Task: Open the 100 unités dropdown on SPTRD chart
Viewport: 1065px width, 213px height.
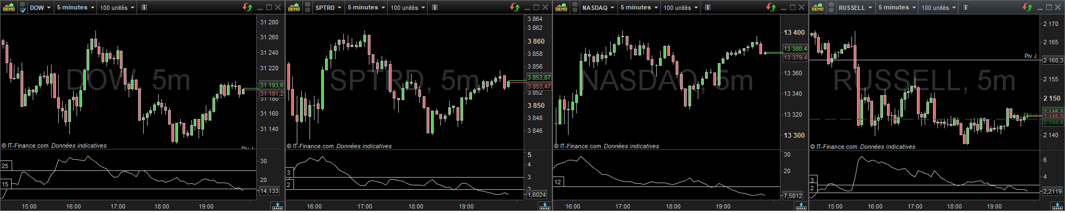Action: (408, 8)
